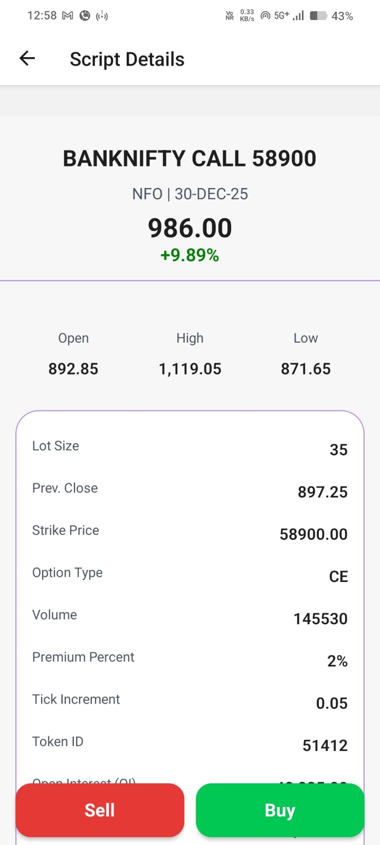Screen dimensions: 380x845
Task: Tap the Low price value 871.65
Action: pyautogui.click(x=306, y=369)
